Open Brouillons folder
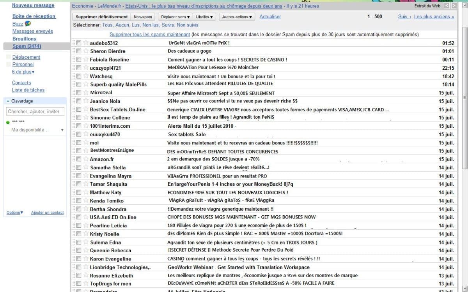 pos(24,39)
